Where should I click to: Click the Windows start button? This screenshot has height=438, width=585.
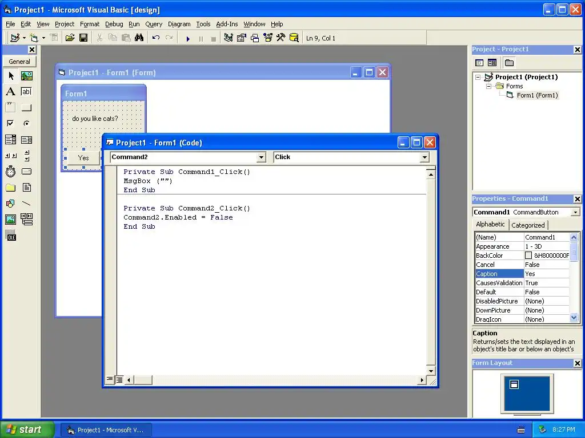[27, 429]
